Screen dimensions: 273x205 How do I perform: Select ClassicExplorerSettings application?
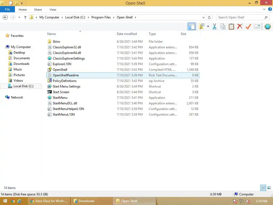tap(123, 58)
